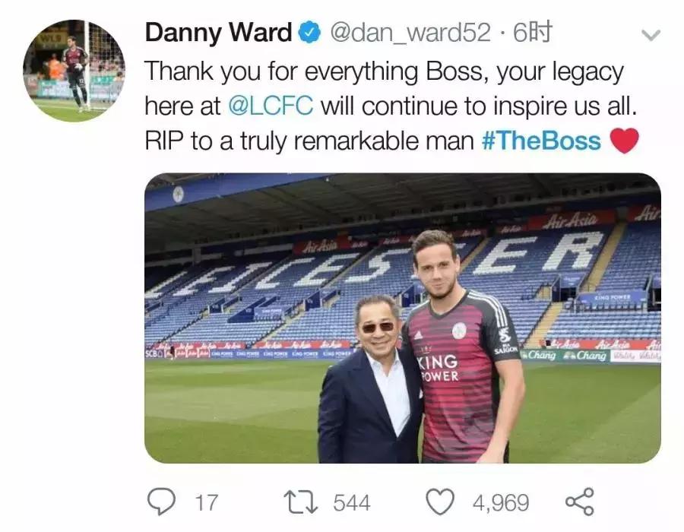Open the attached stadium photo

coord(402,318)
